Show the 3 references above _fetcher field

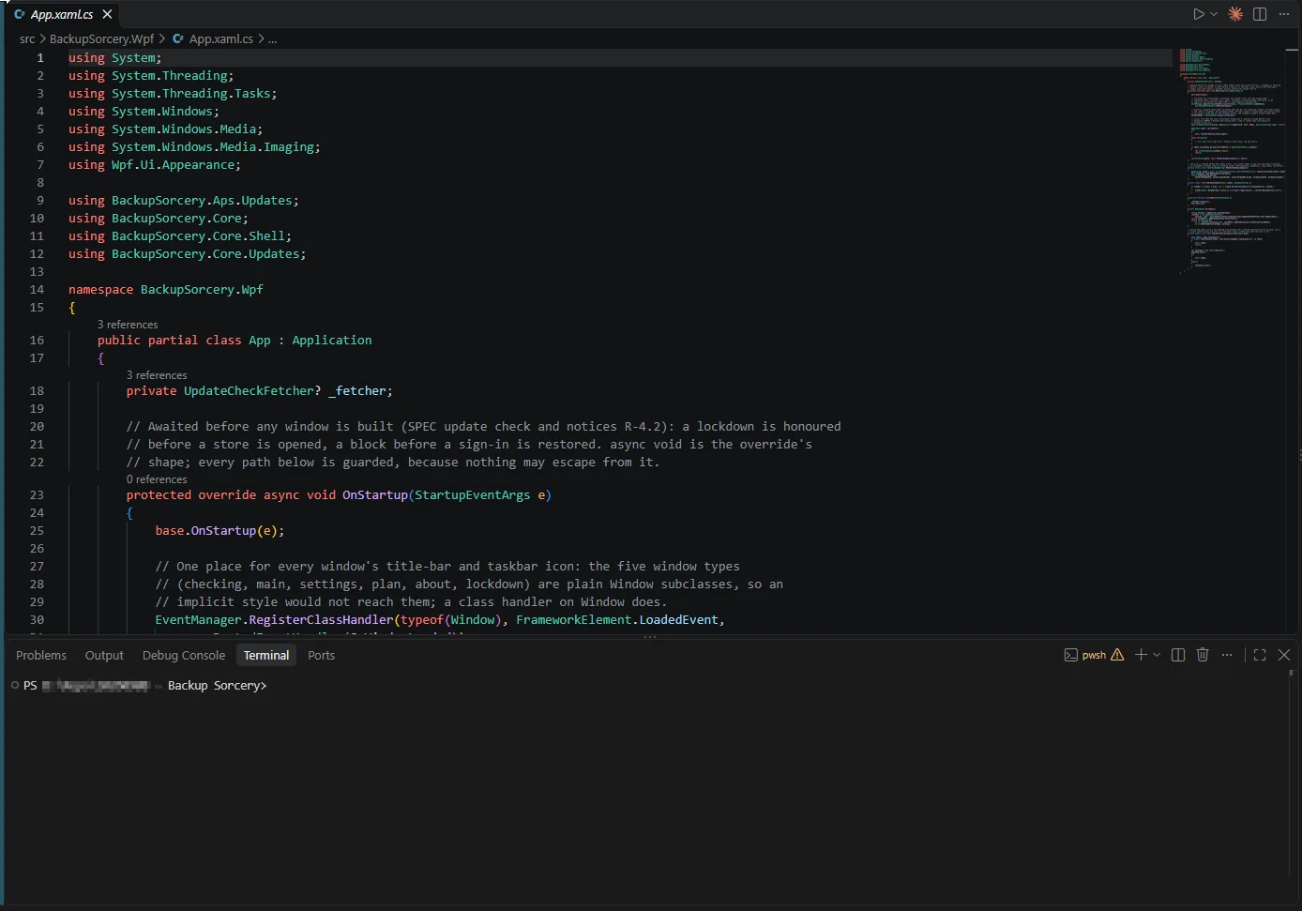[157, 375]
